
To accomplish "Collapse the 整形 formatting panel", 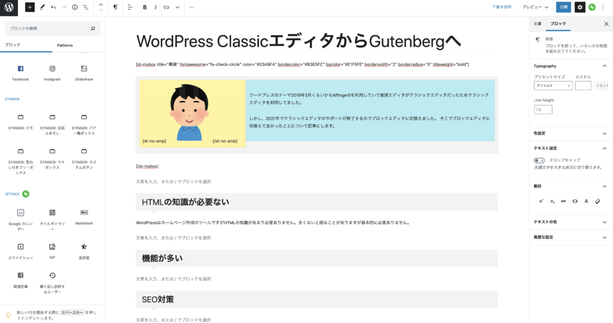I will tap(570, 186).
